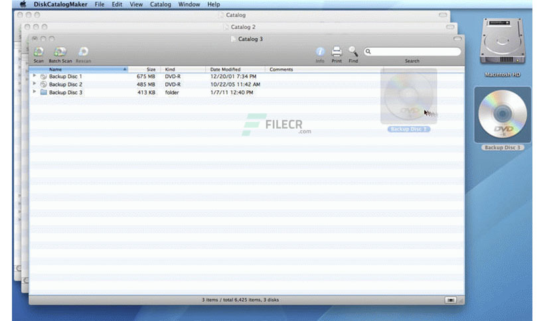The height and width of the screenshot is (321, 555).
Task: Open the Catalog menu
Action: 161,4
